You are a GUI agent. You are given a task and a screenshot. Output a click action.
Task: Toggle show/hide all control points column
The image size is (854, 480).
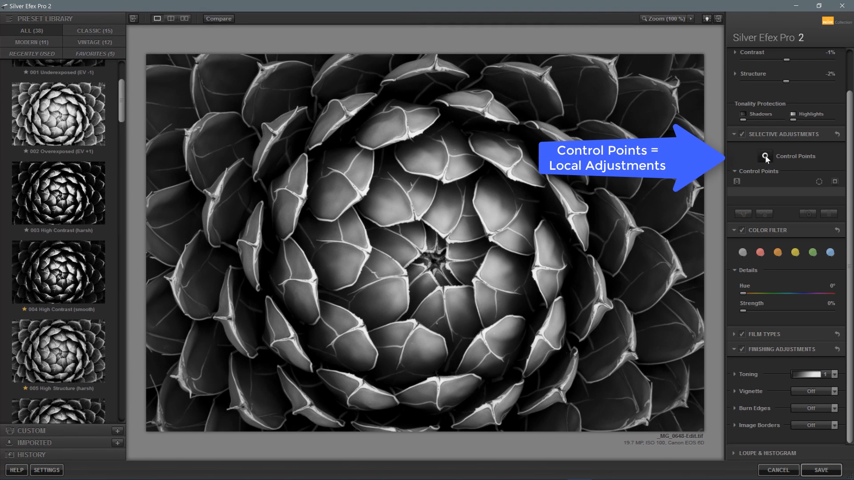[x=737, y=181]
